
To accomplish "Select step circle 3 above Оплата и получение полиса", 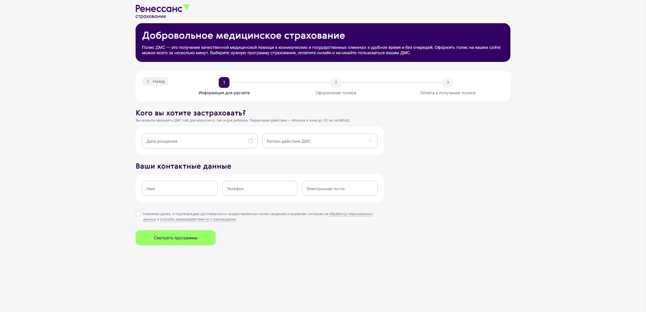I will pyautogui.click(x=447, y=82).
